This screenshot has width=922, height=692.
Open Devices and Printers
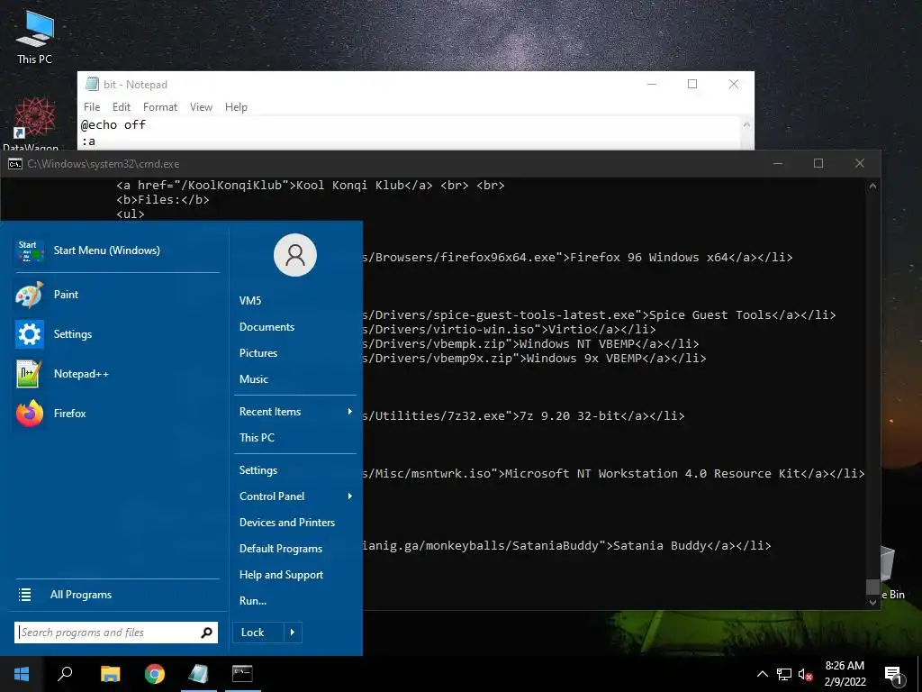coord(295,523)
